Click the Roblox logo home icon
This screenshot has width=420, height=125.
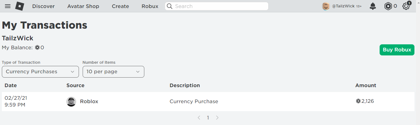20,6
